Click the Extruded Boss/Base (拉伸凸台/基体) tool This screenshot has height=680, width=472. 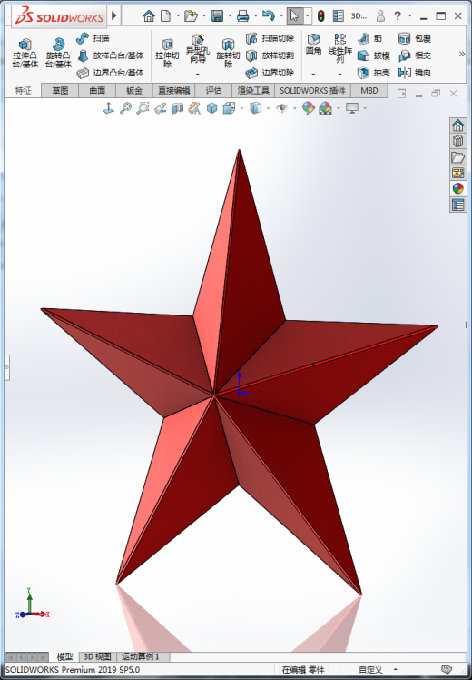point(25,53)
